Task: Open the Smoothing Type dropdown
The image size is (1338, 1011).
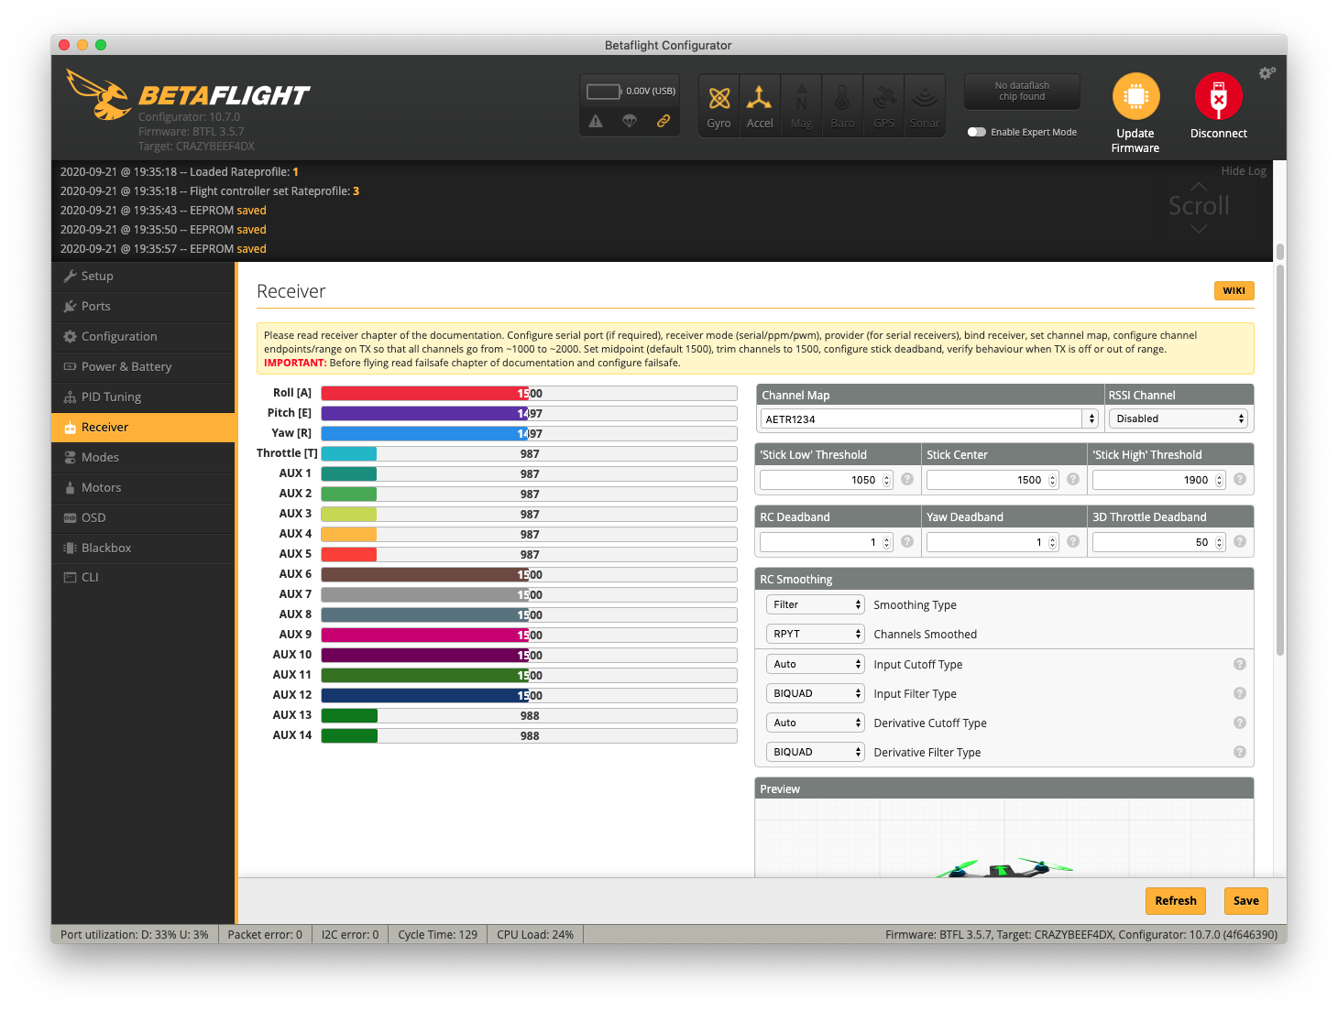Action: (816, 604)
